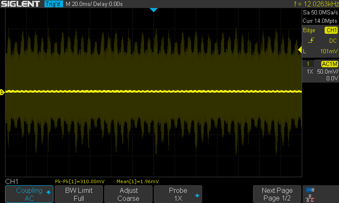Viewport: 339px width, 203px height.
Task: Click the rising edge slope icon
Action: click(x=311, y=41)
